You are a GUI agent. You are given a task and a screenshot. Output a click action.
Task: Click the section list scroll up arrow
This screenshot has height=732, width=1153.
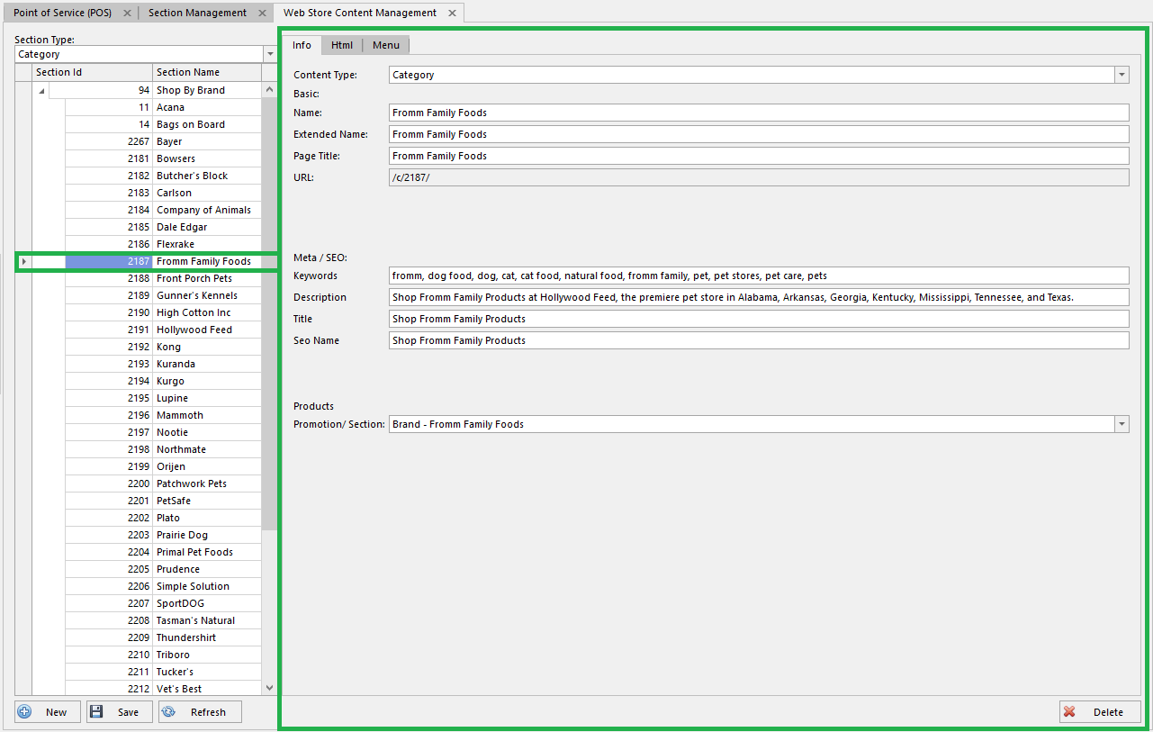[270, 90]
